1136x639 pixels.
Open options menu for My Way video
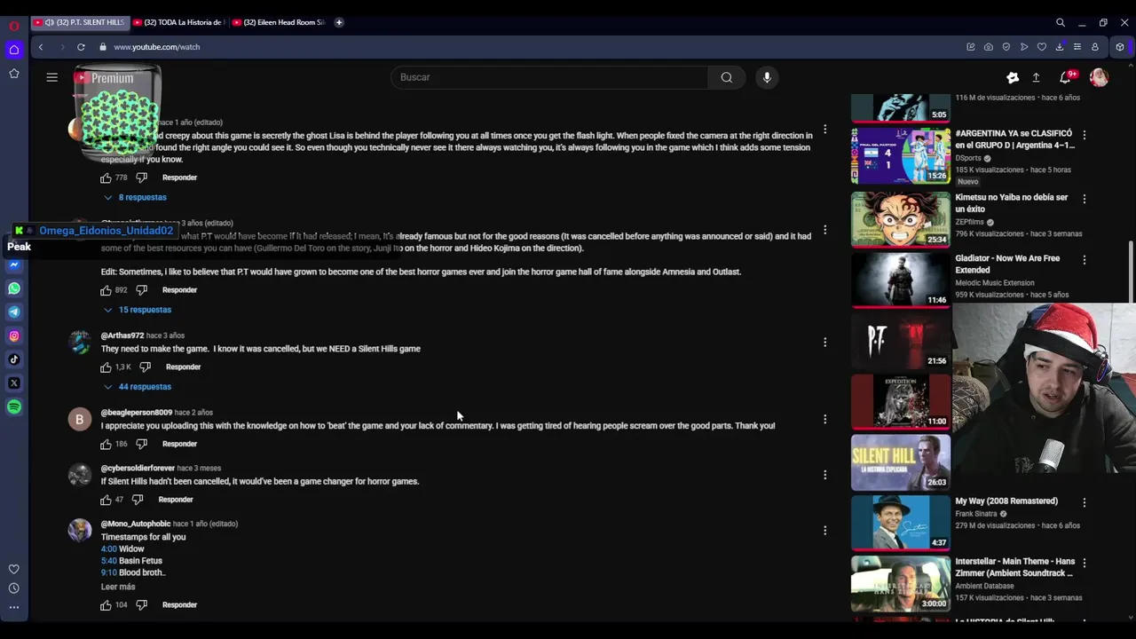[x=1085, y=502]
